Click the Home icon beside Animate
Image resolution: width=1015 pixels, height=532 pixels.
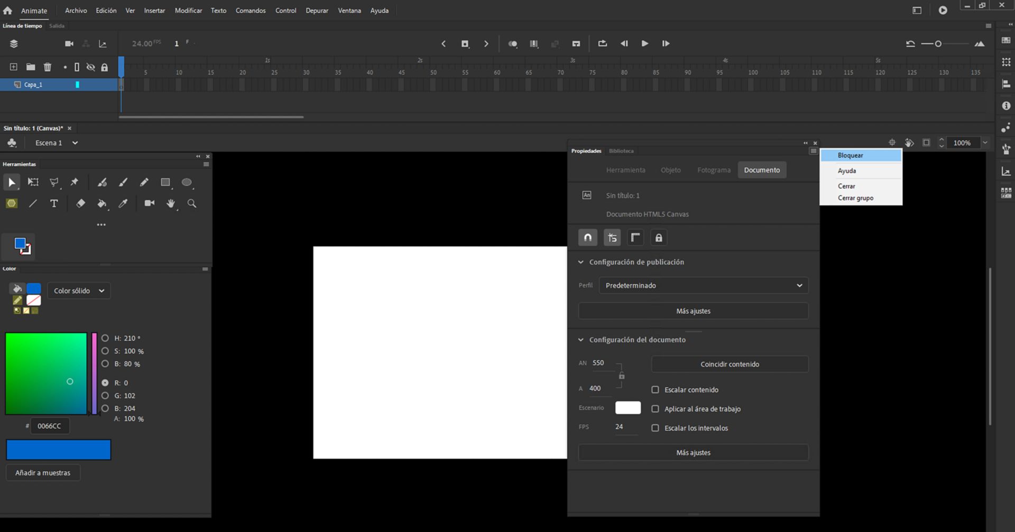coord(7,11)
